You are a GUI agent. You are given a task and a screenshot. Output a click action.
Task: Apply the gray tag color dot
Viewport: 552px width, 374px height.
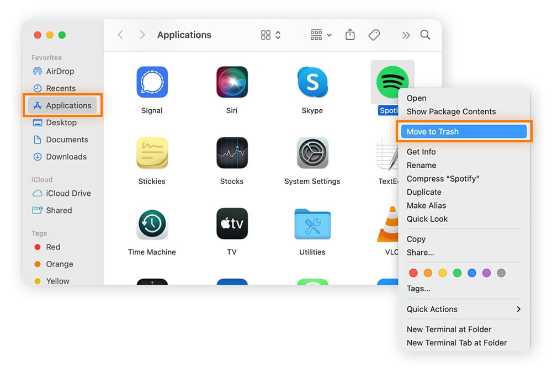501,273
